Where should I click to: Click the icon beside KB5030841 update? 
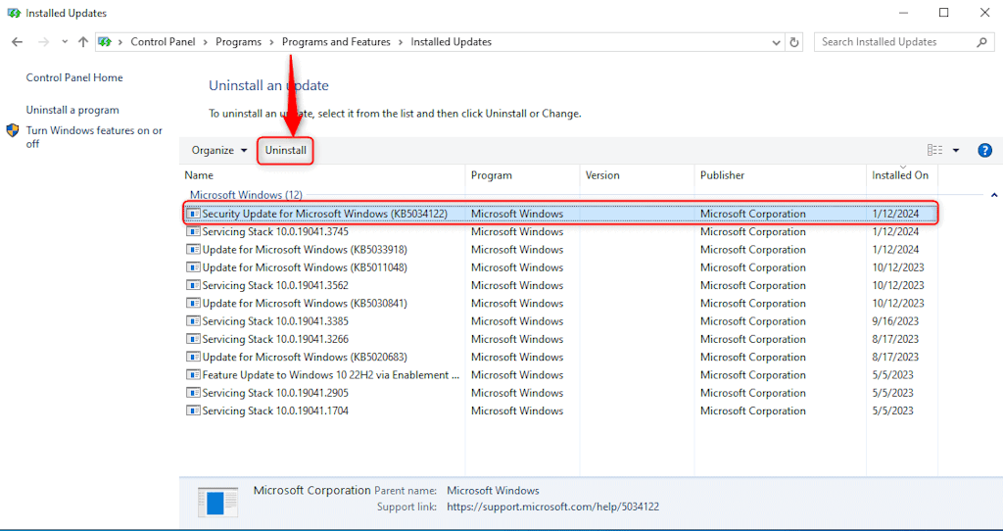[193, 304]
